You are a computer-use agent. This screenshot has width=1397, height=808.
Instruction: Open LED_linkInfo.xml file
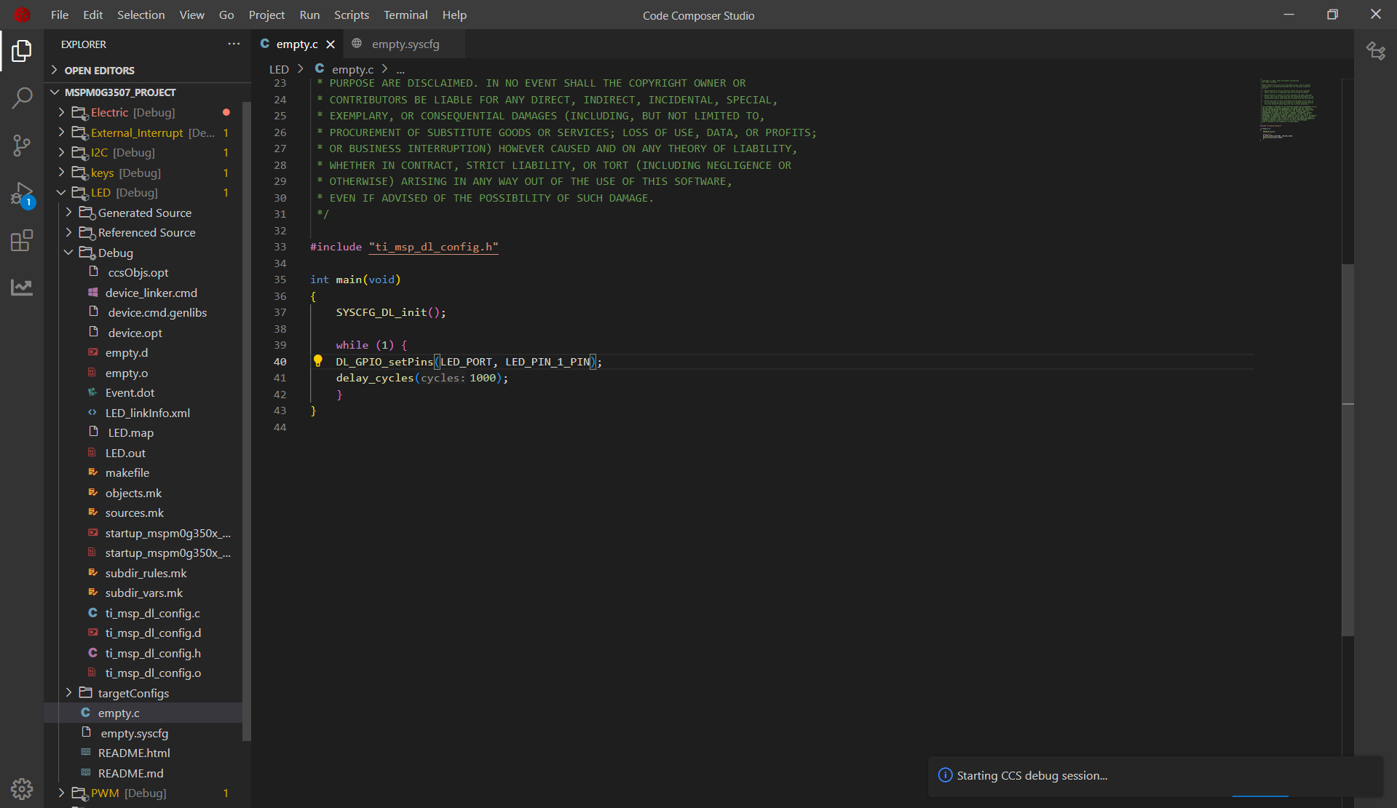[x=143, y=413]
